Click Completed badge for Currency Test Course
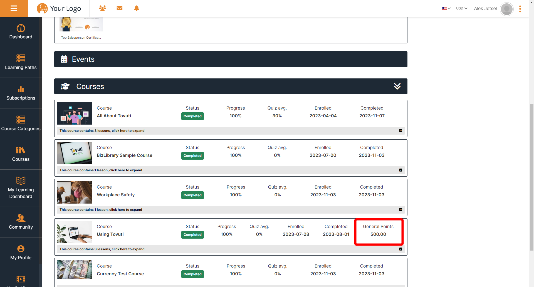 pyautogui.click(x=192, y=274)
